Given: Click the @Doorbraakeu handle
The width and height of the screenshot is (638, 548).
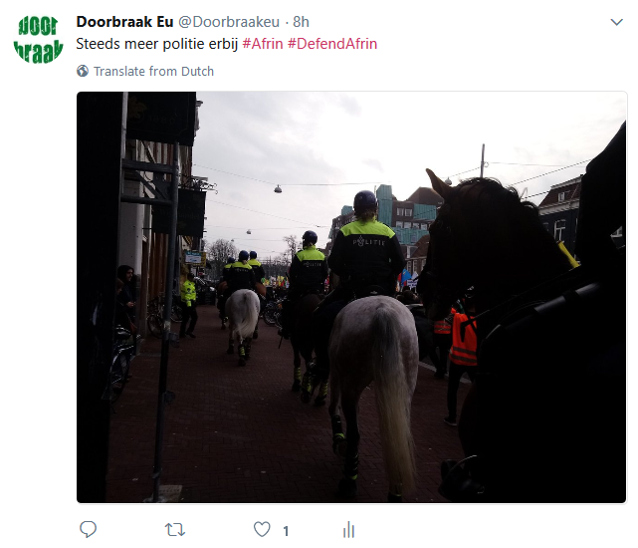Looking at the screenshot, I should (229, 22).
